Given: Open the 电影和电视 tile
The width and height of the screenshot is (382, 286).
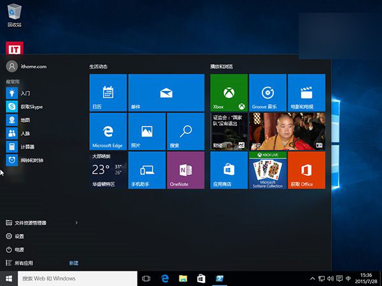Looking at the screenshot, I should [x=306, y=93].
